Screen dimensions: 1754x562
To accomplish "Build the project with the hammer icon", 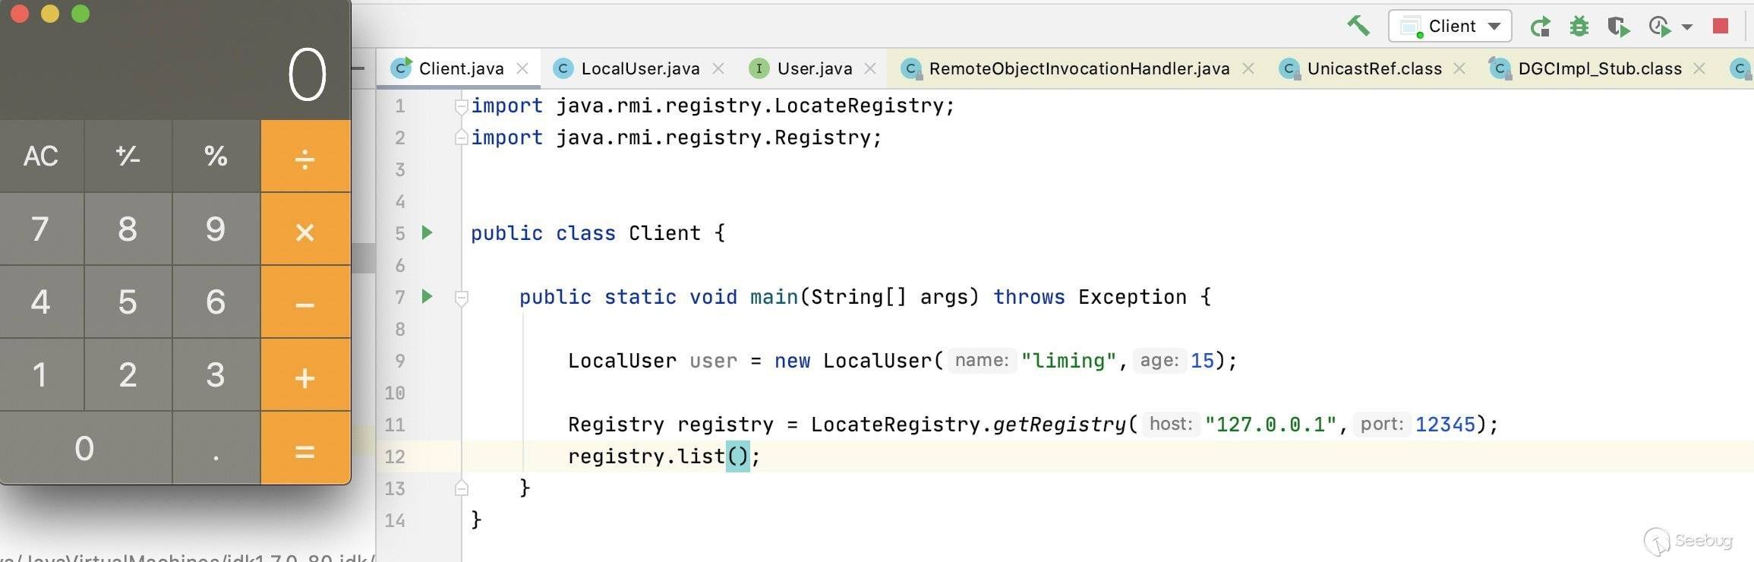I will [1358, 26].
